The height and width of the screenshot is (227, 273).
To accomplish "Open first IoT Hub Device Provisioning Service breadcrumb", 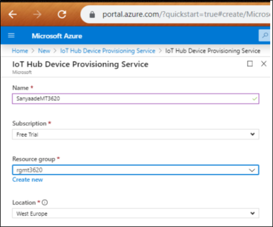I will [x=108, y=51].
